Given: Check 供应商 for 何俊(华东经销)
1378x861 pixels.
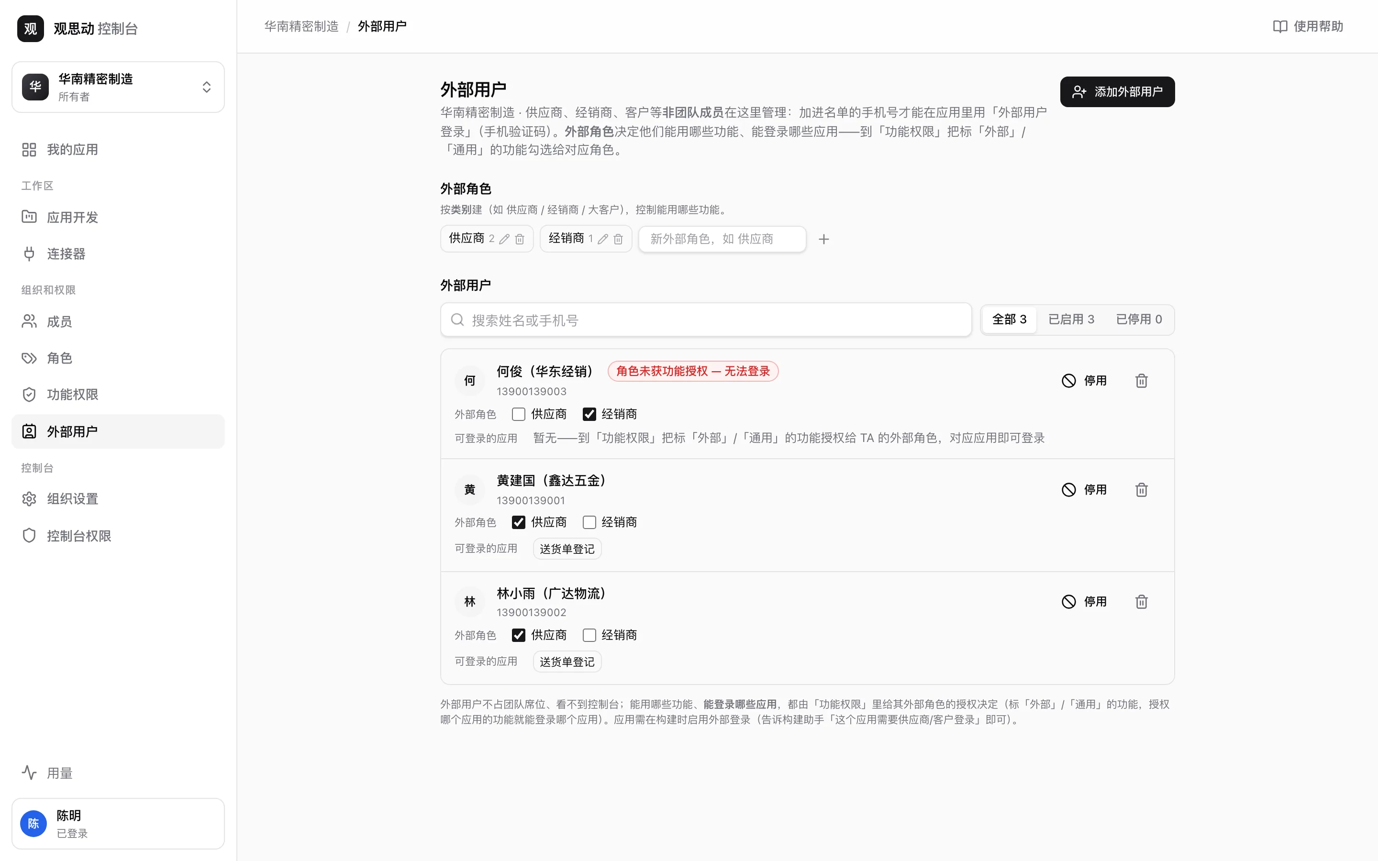Looking at the screenshot, I should pos(518,414).
